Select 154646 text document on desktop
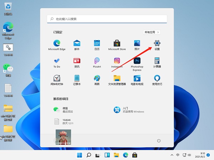The image size is (214, 160). click(8, 90)
